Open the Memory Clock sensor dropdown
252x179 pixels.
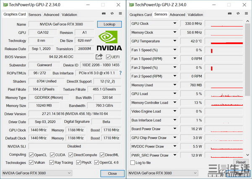(x=175, y=32)
